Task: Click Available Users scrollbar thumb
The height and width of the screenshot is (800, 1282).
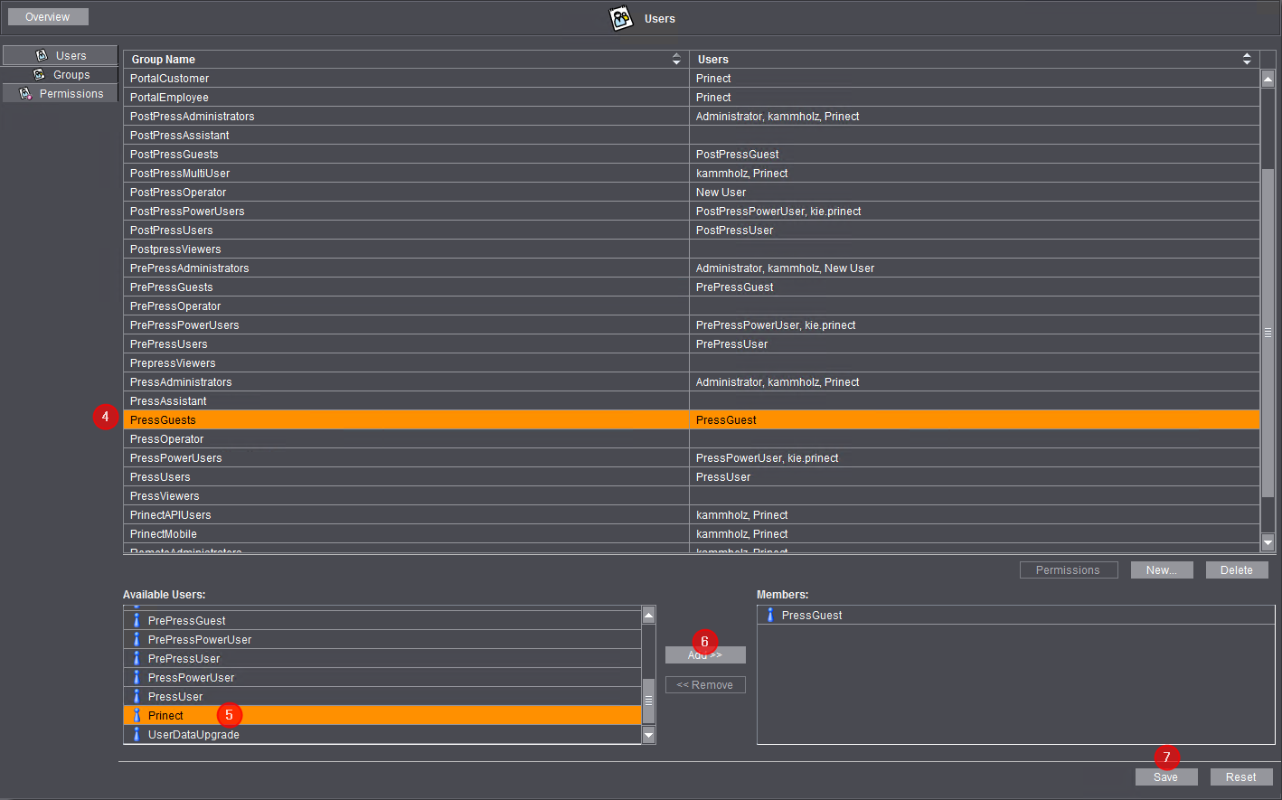Action: 648,701
